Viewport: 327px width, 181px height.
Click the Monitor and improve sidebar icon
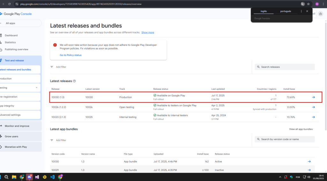pyautogui.click(x=1, y=126)
